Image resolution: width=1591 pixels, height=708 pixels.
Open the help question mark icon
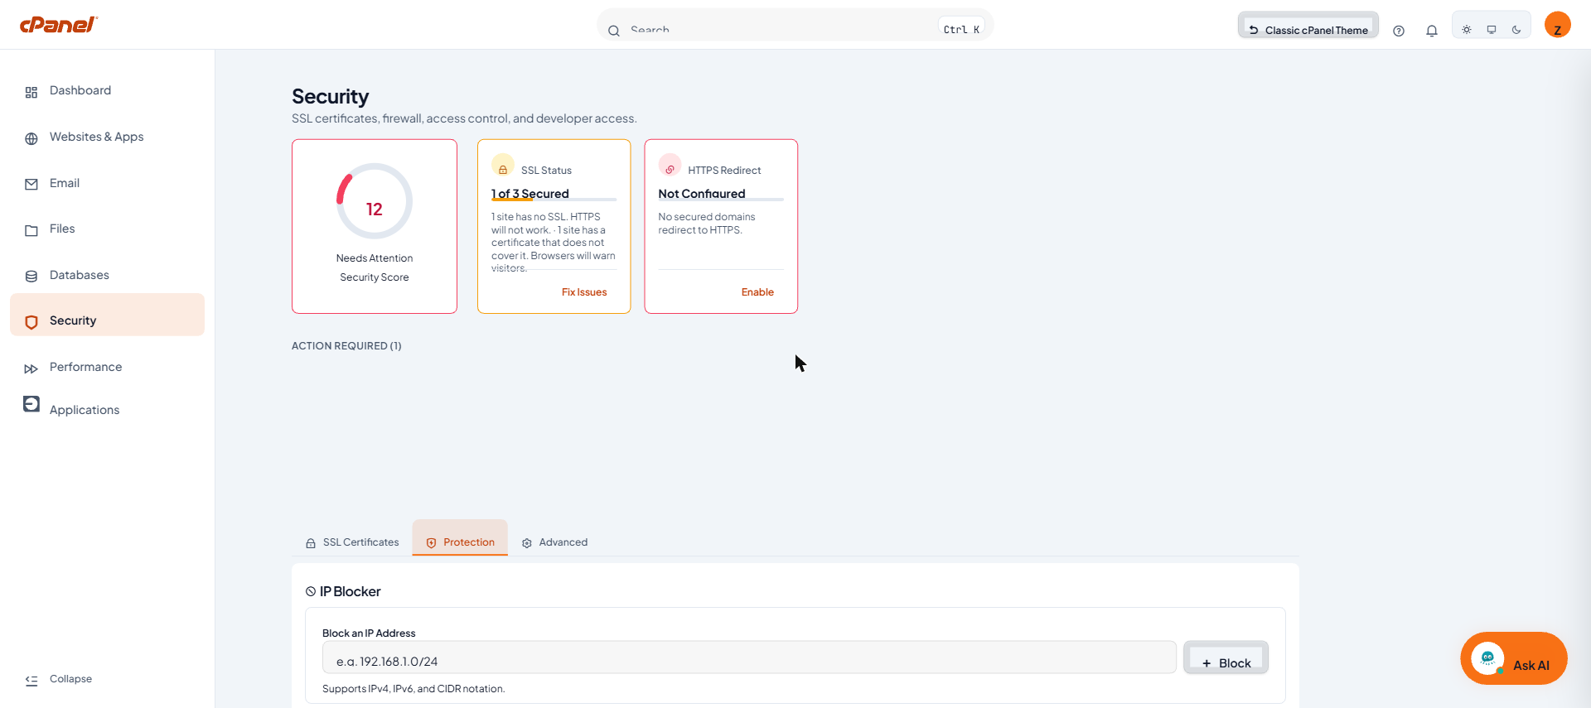tap(1399, 31)
